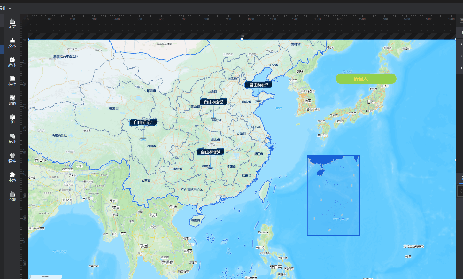Open the 本地 local components panel
Viewport: 463px width, 279px height.
(12, 177)
